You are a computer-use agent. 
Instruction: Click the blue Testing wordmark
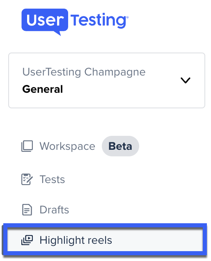[x=99, y=21]
